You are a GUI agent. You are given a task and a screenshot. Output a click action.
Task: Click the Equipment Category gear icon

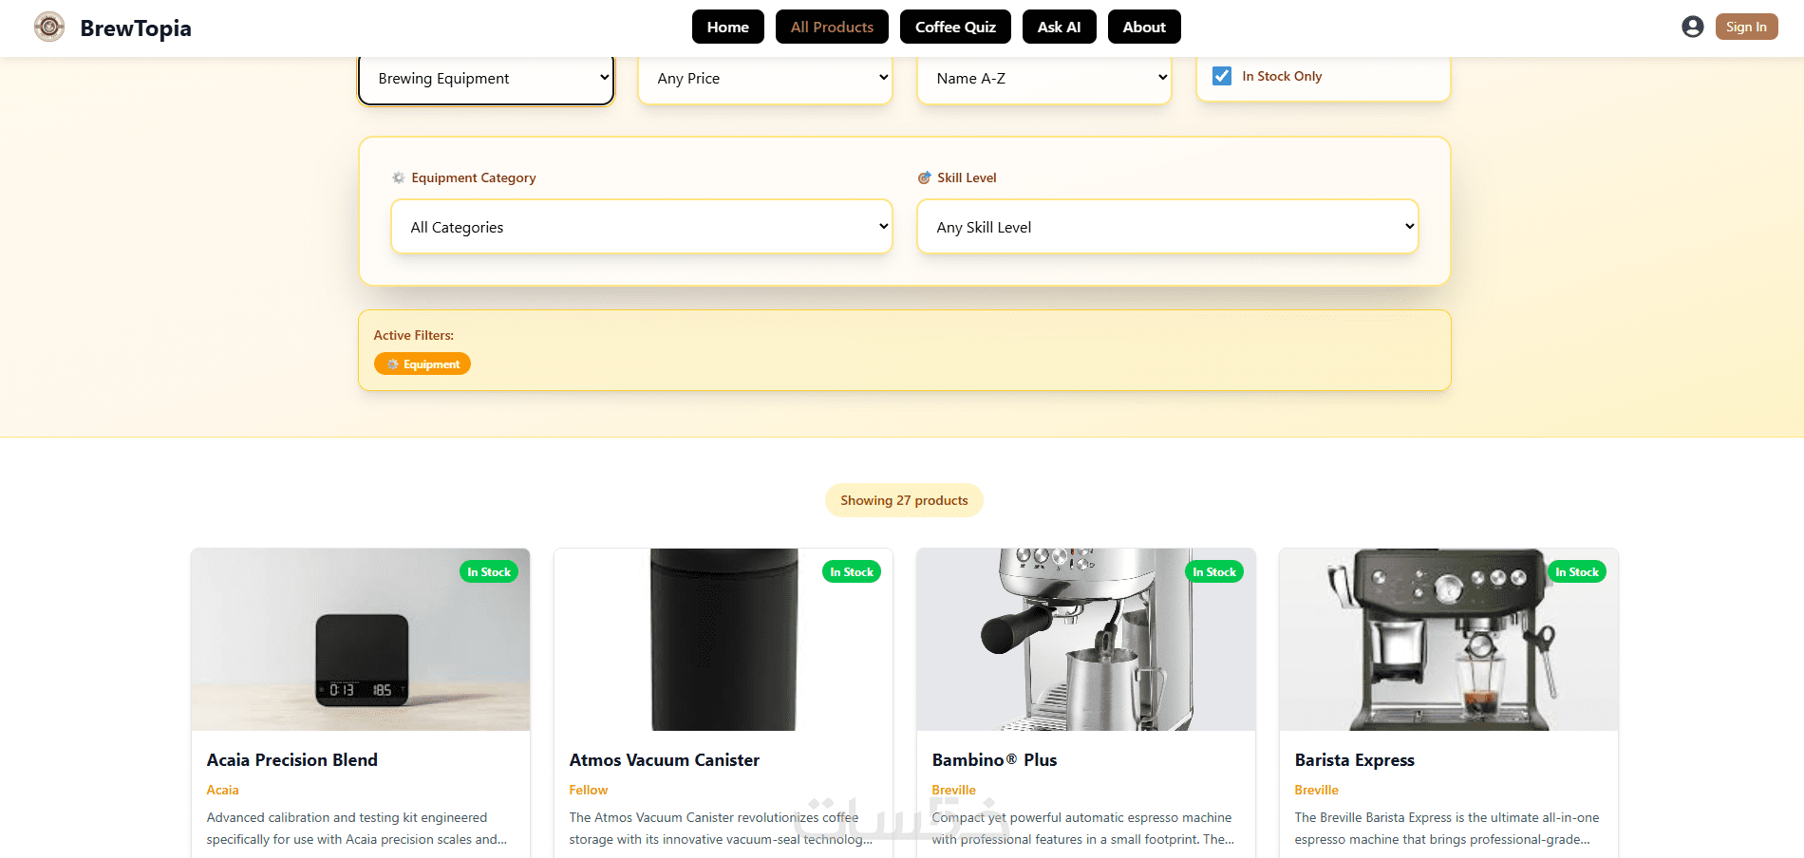coord(399,177)
